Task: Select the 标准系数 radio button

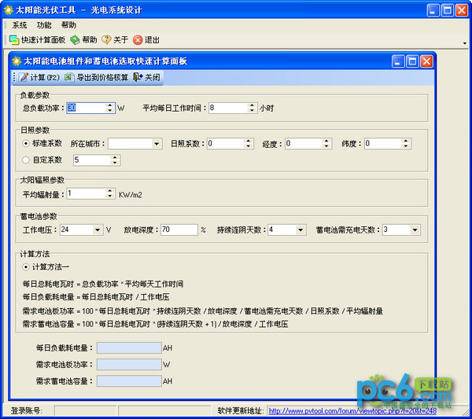Action: coord(27,144)
